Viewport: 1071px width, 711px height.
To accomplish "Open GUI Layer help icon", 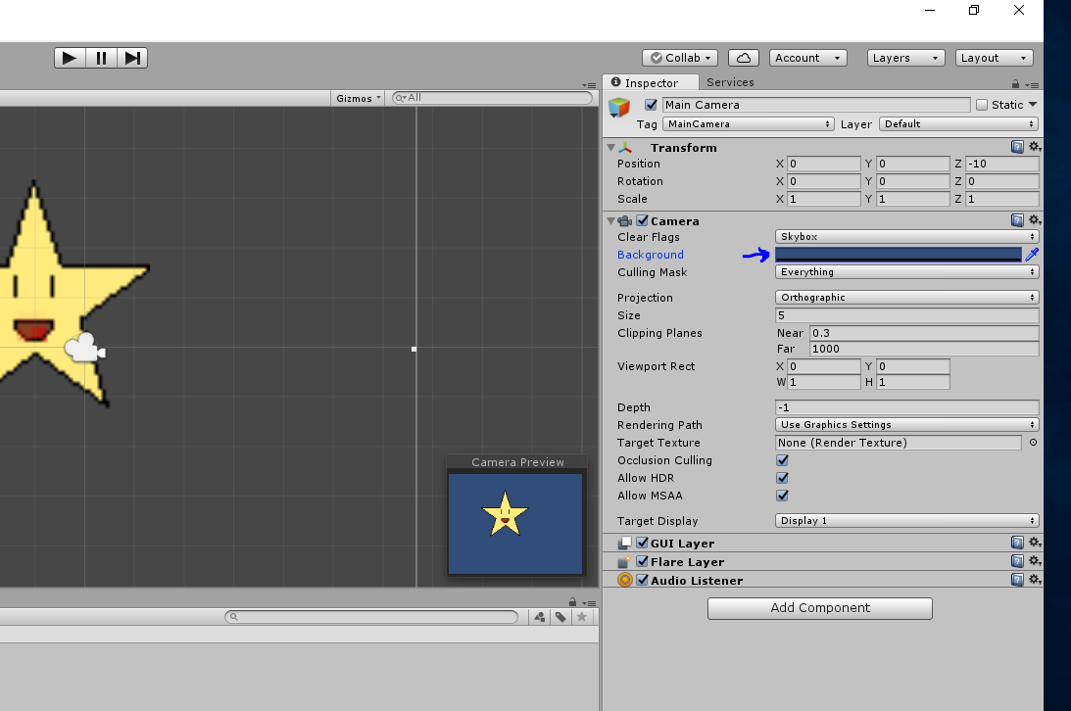I will (1017, 543).
